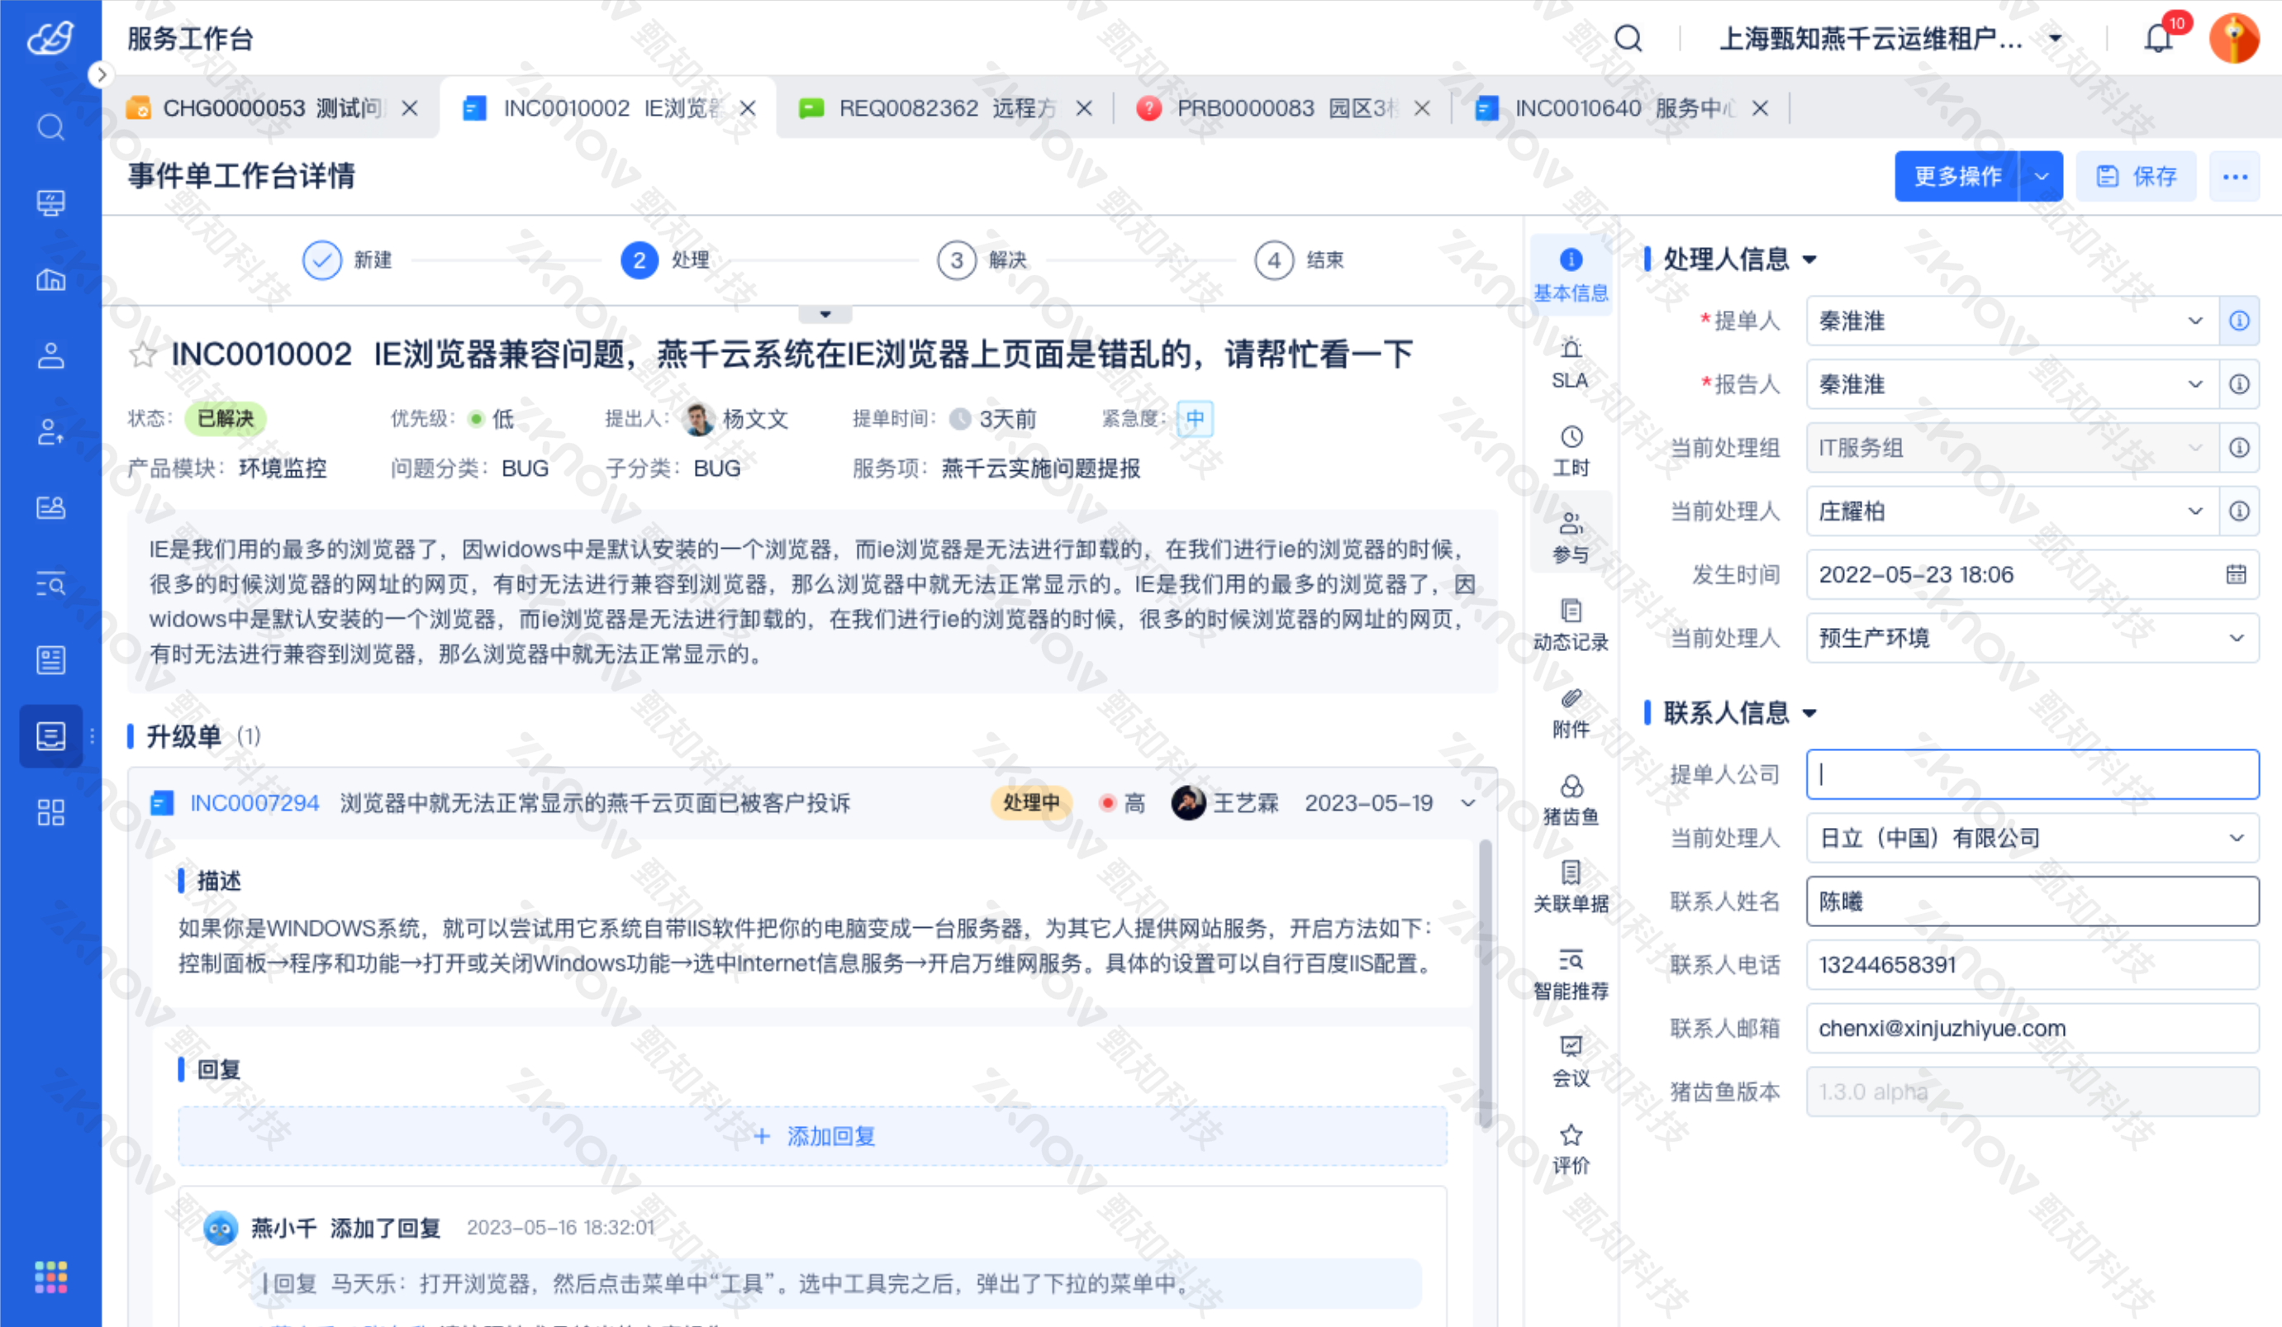Star the INC0010002 ticket as favorite
The height and width of the screenshot is (1327, 2282).
pyautogui.click(x=142, y=354)
